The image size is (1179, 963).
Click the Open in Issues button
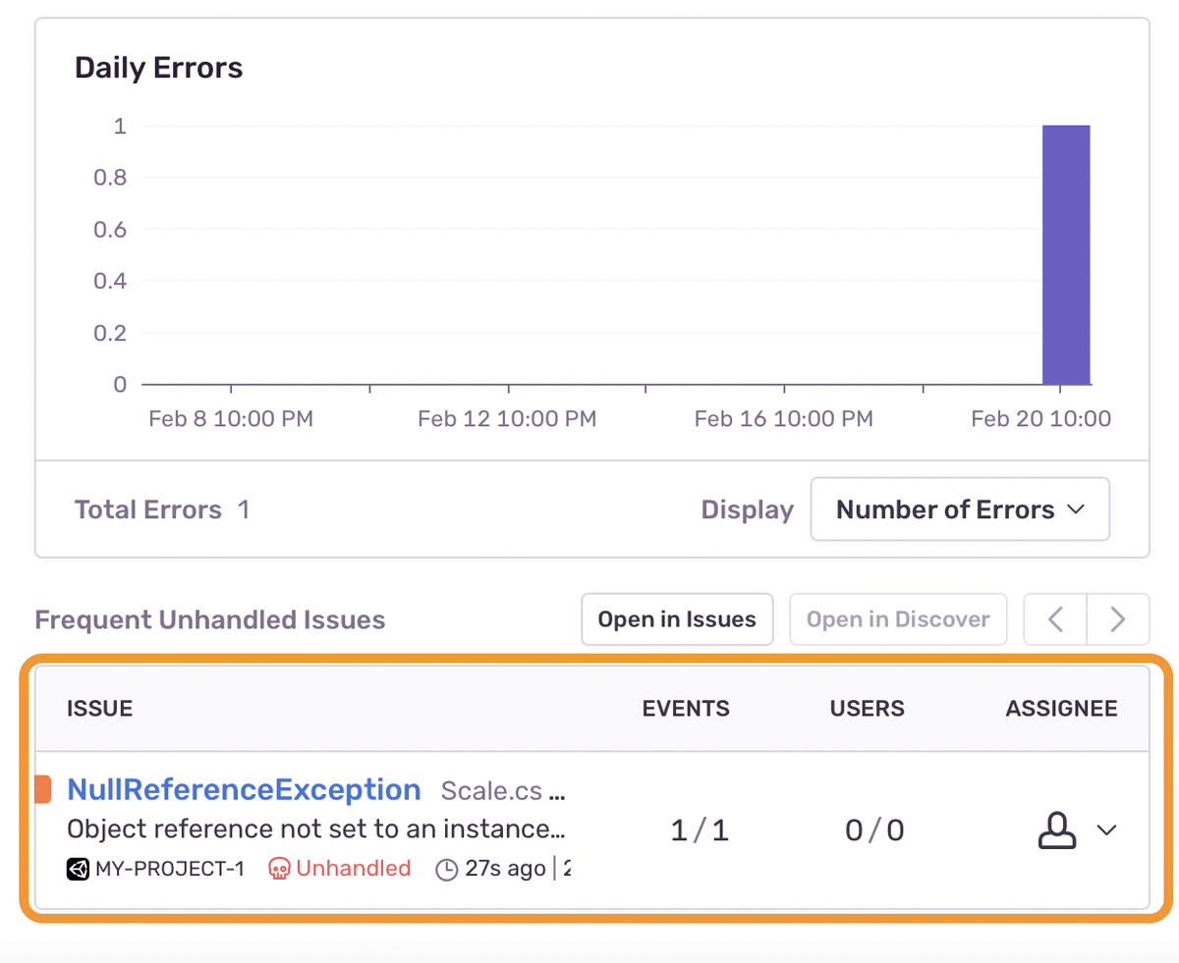click(677, 619)
